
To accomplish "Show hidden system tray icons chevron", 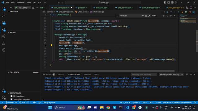I will 153,108.
